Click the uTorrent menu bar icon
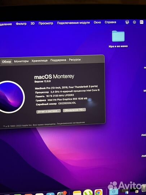146x195 pixels. tap(127, 22)
